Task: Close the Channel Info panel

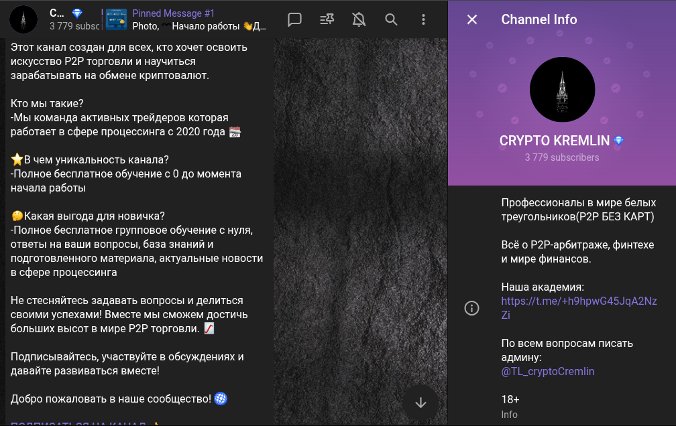Action: [472, 19]
